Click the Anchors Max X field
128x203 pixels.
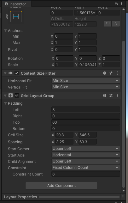pyautogui.click(x=64, y=43)
